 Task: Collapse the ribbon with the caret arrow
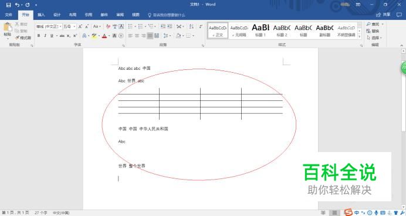click(401, 45)
